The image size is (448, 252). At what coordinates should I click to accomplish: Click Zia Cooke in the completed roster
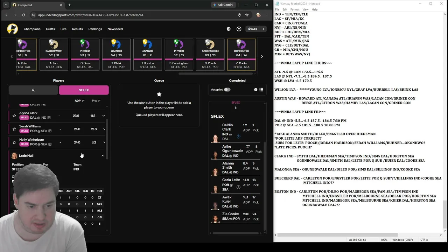click(x=236, y=217)
